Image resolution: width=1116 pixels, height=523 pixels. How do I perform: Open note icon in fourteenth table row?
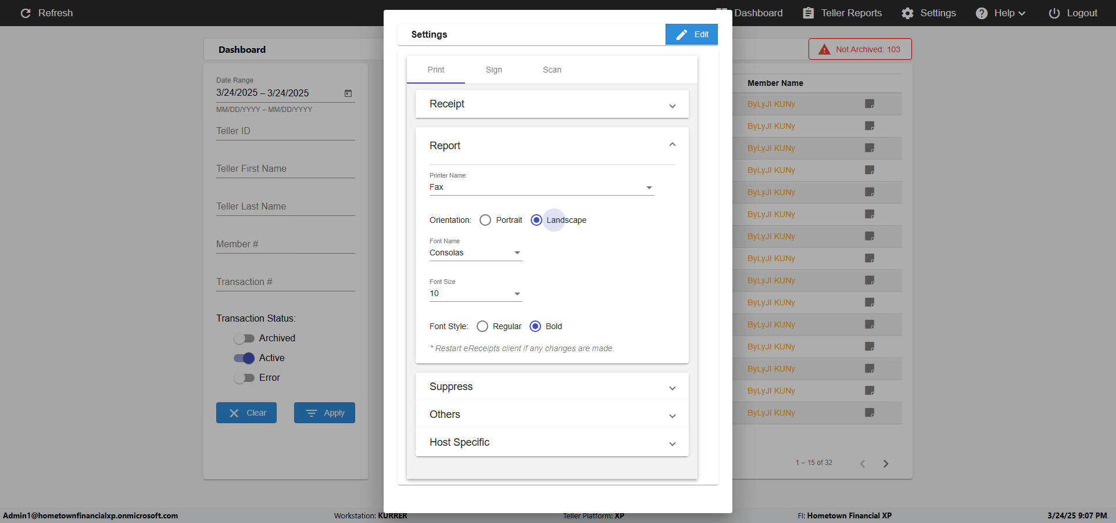[x=870, y=391]
